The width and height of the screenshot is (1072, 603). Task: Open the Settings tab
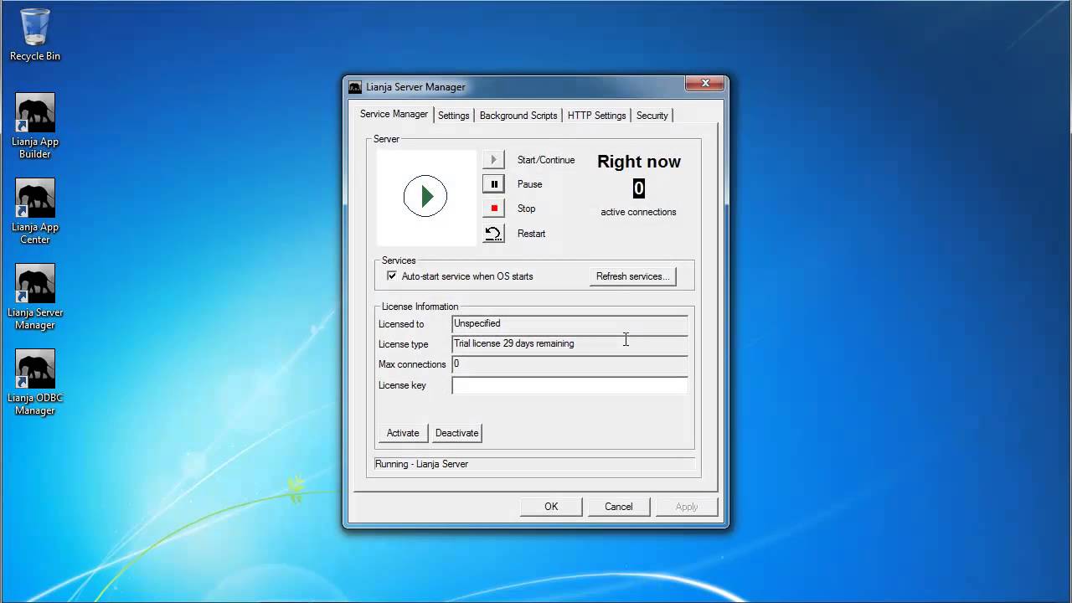(454, 116)
